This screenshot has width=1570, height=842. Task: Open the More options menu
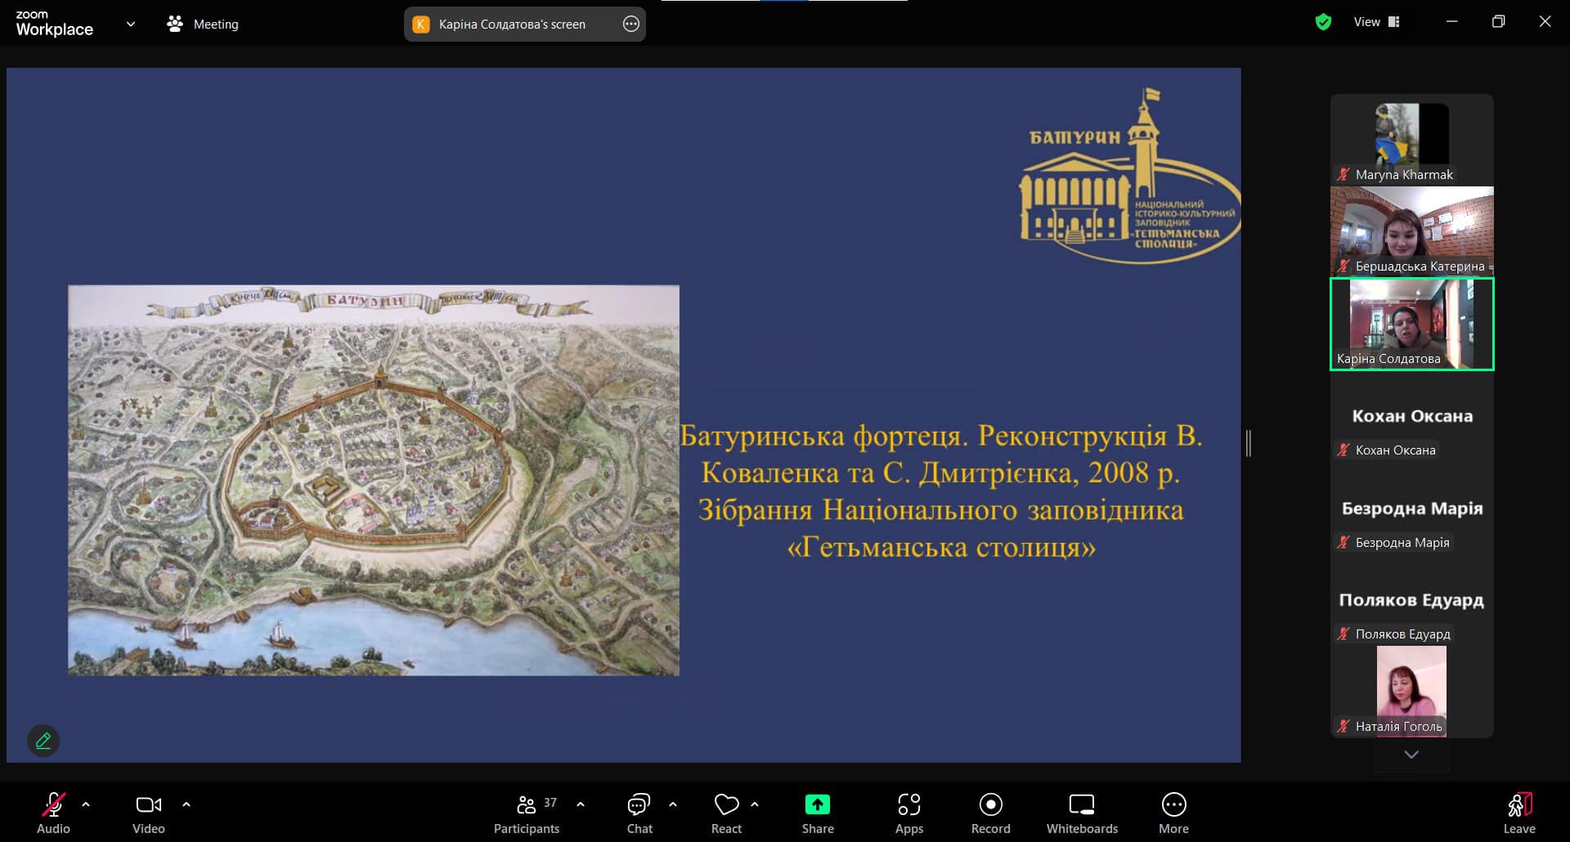pos(1173,813)
